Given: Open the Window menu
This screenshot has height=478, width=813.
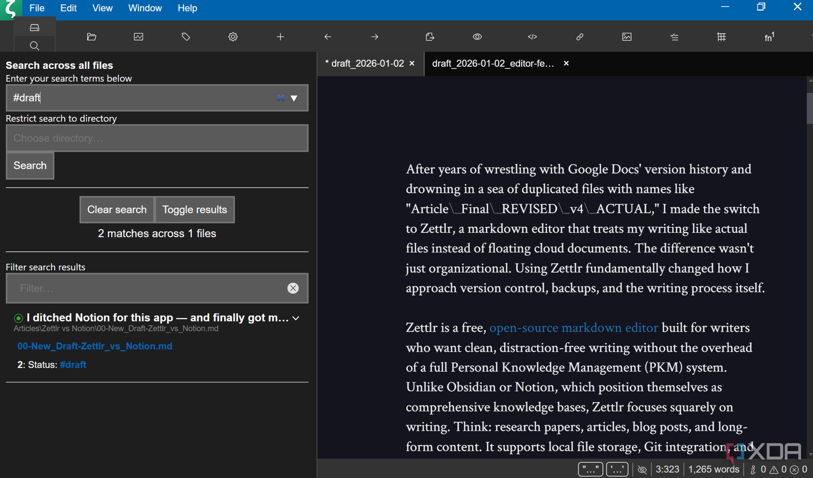Looking at the screenshot, I should tap(145, 8).
